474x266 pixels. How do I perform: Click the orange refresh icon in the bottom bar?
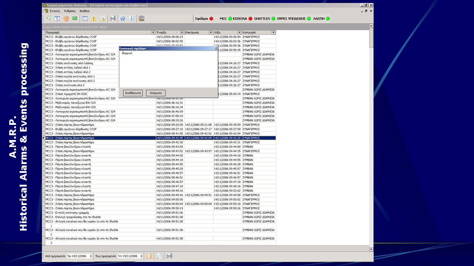149,256
